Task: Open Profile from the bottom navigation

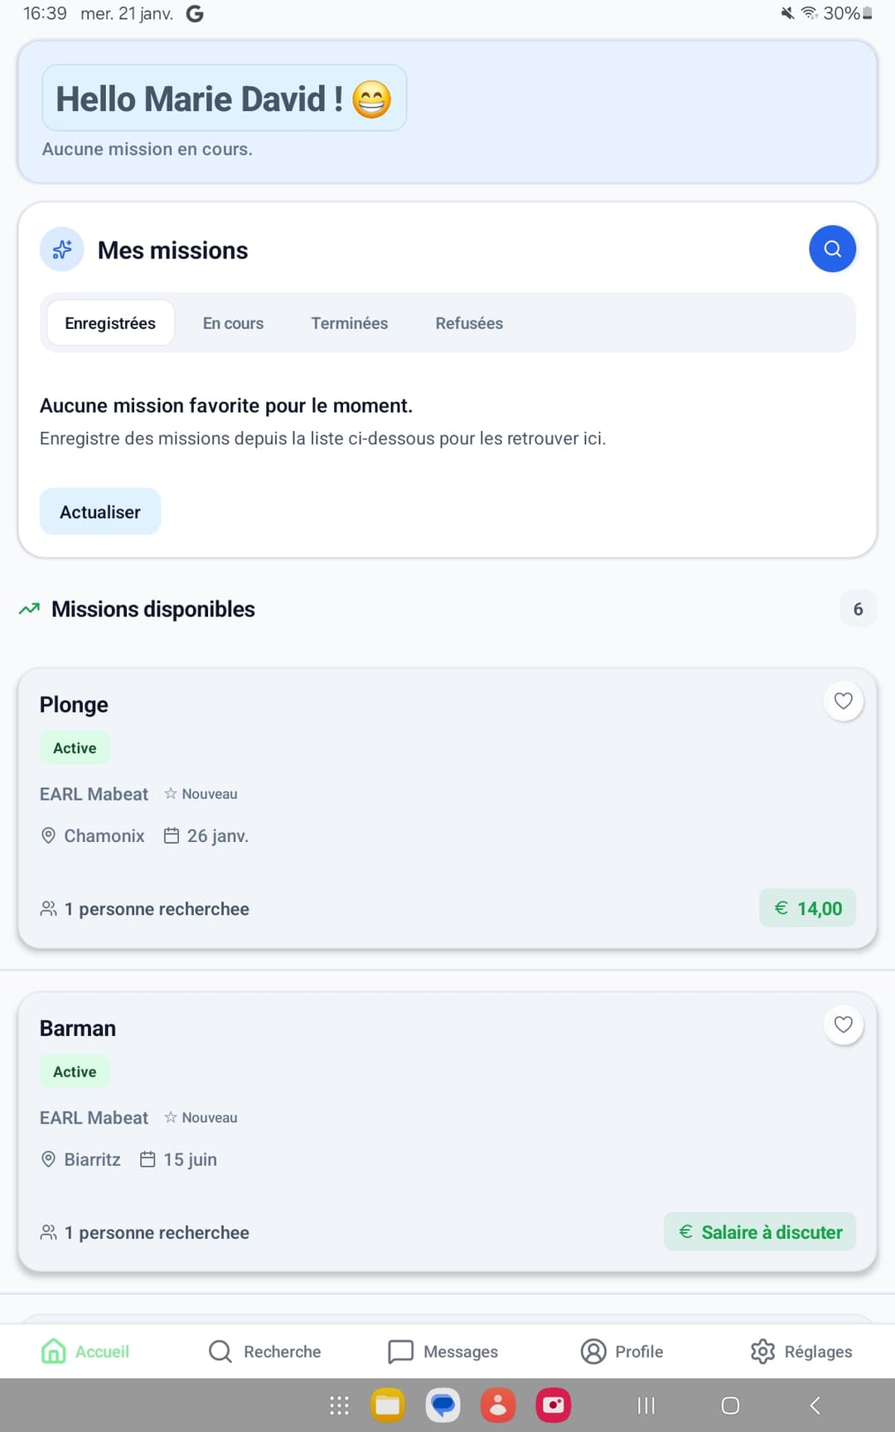Action: [622, 1351]
